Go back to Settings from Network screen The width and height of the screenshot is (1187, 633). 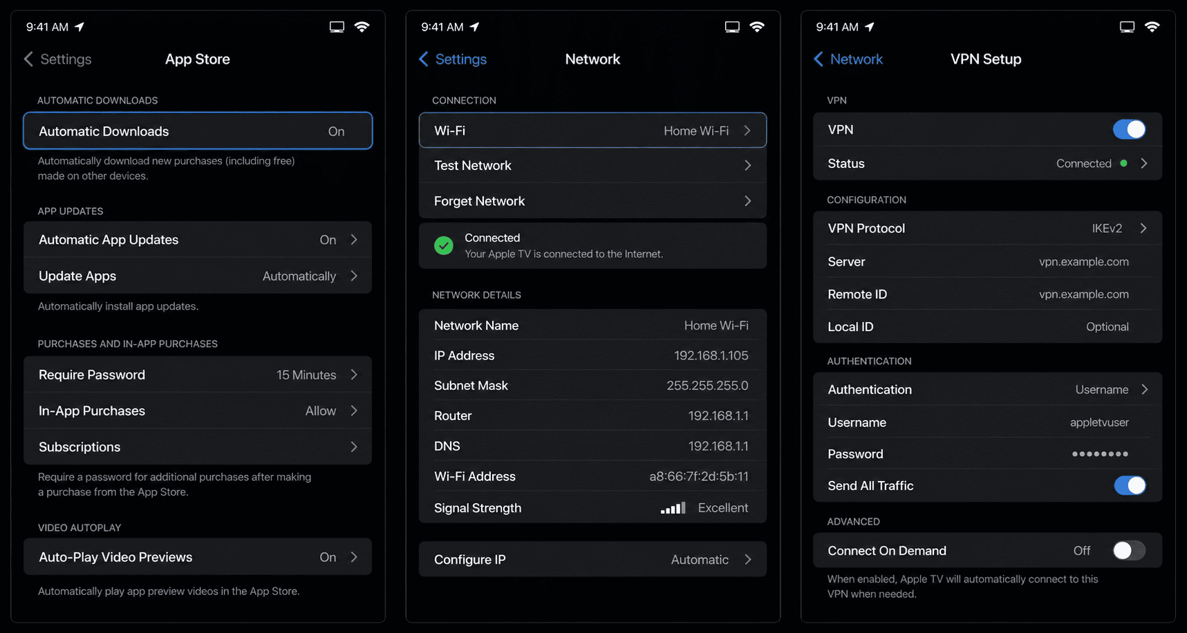click(x=453, y=59)
